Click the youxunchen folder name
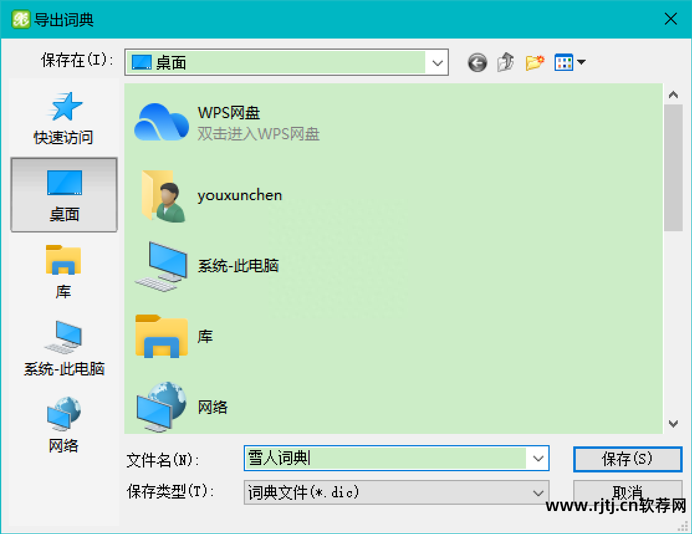692x534 pixels. pos(239,195)
